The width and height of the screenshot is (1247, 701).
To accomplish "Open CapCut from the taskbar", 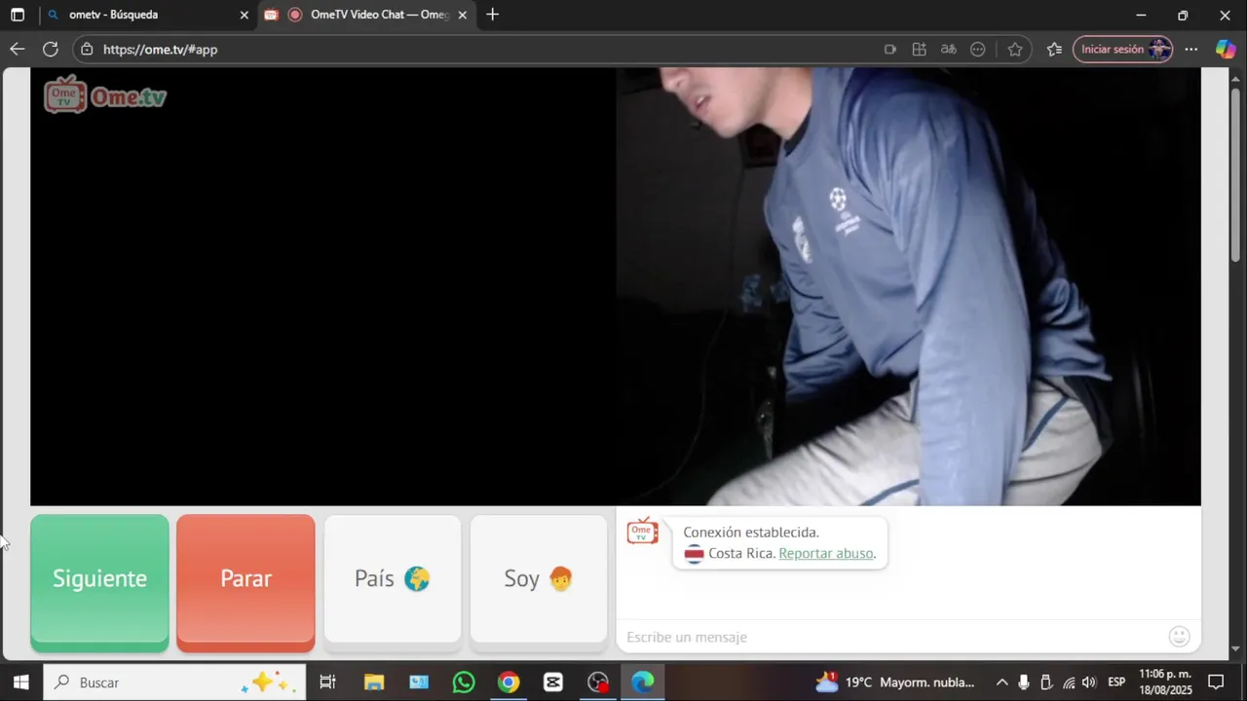I will (x=553, y=683).
